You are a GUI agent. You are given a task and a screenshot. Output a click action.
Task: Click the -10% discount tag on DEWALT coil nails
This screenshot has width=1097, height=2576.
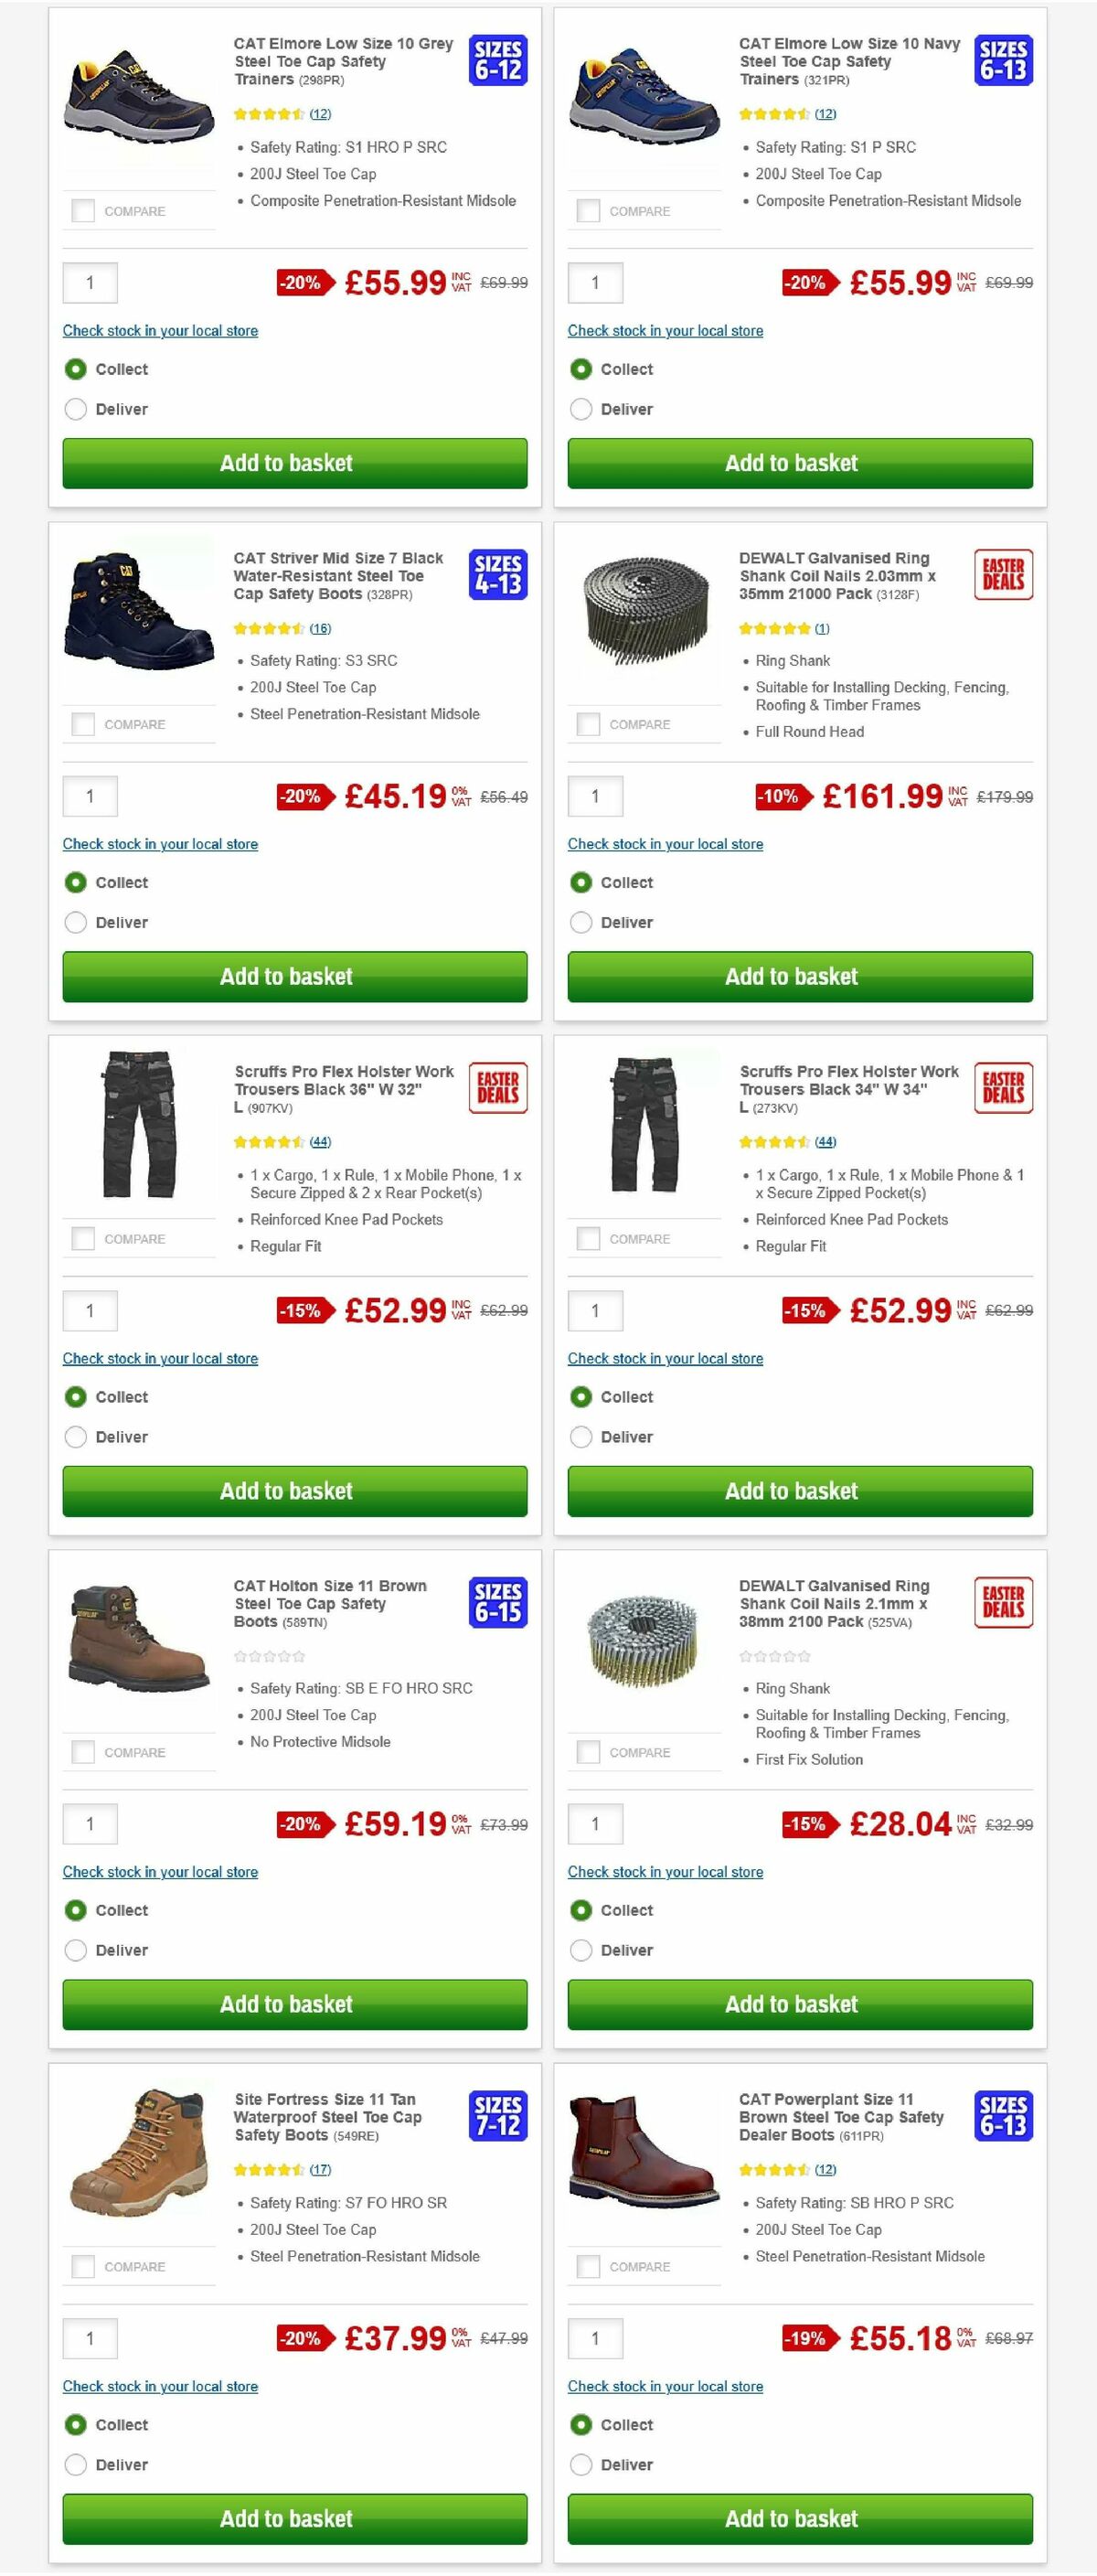pyautogui.click(x=779, y=797)
